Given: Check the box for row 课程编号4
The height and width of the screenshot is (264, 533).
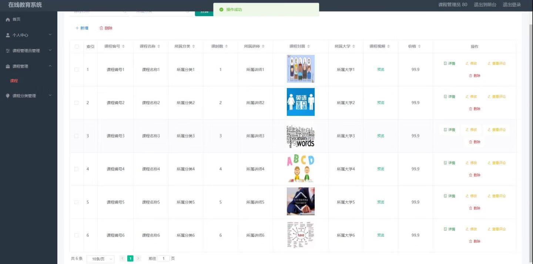Looking at the screenshot, I should 76,169.
